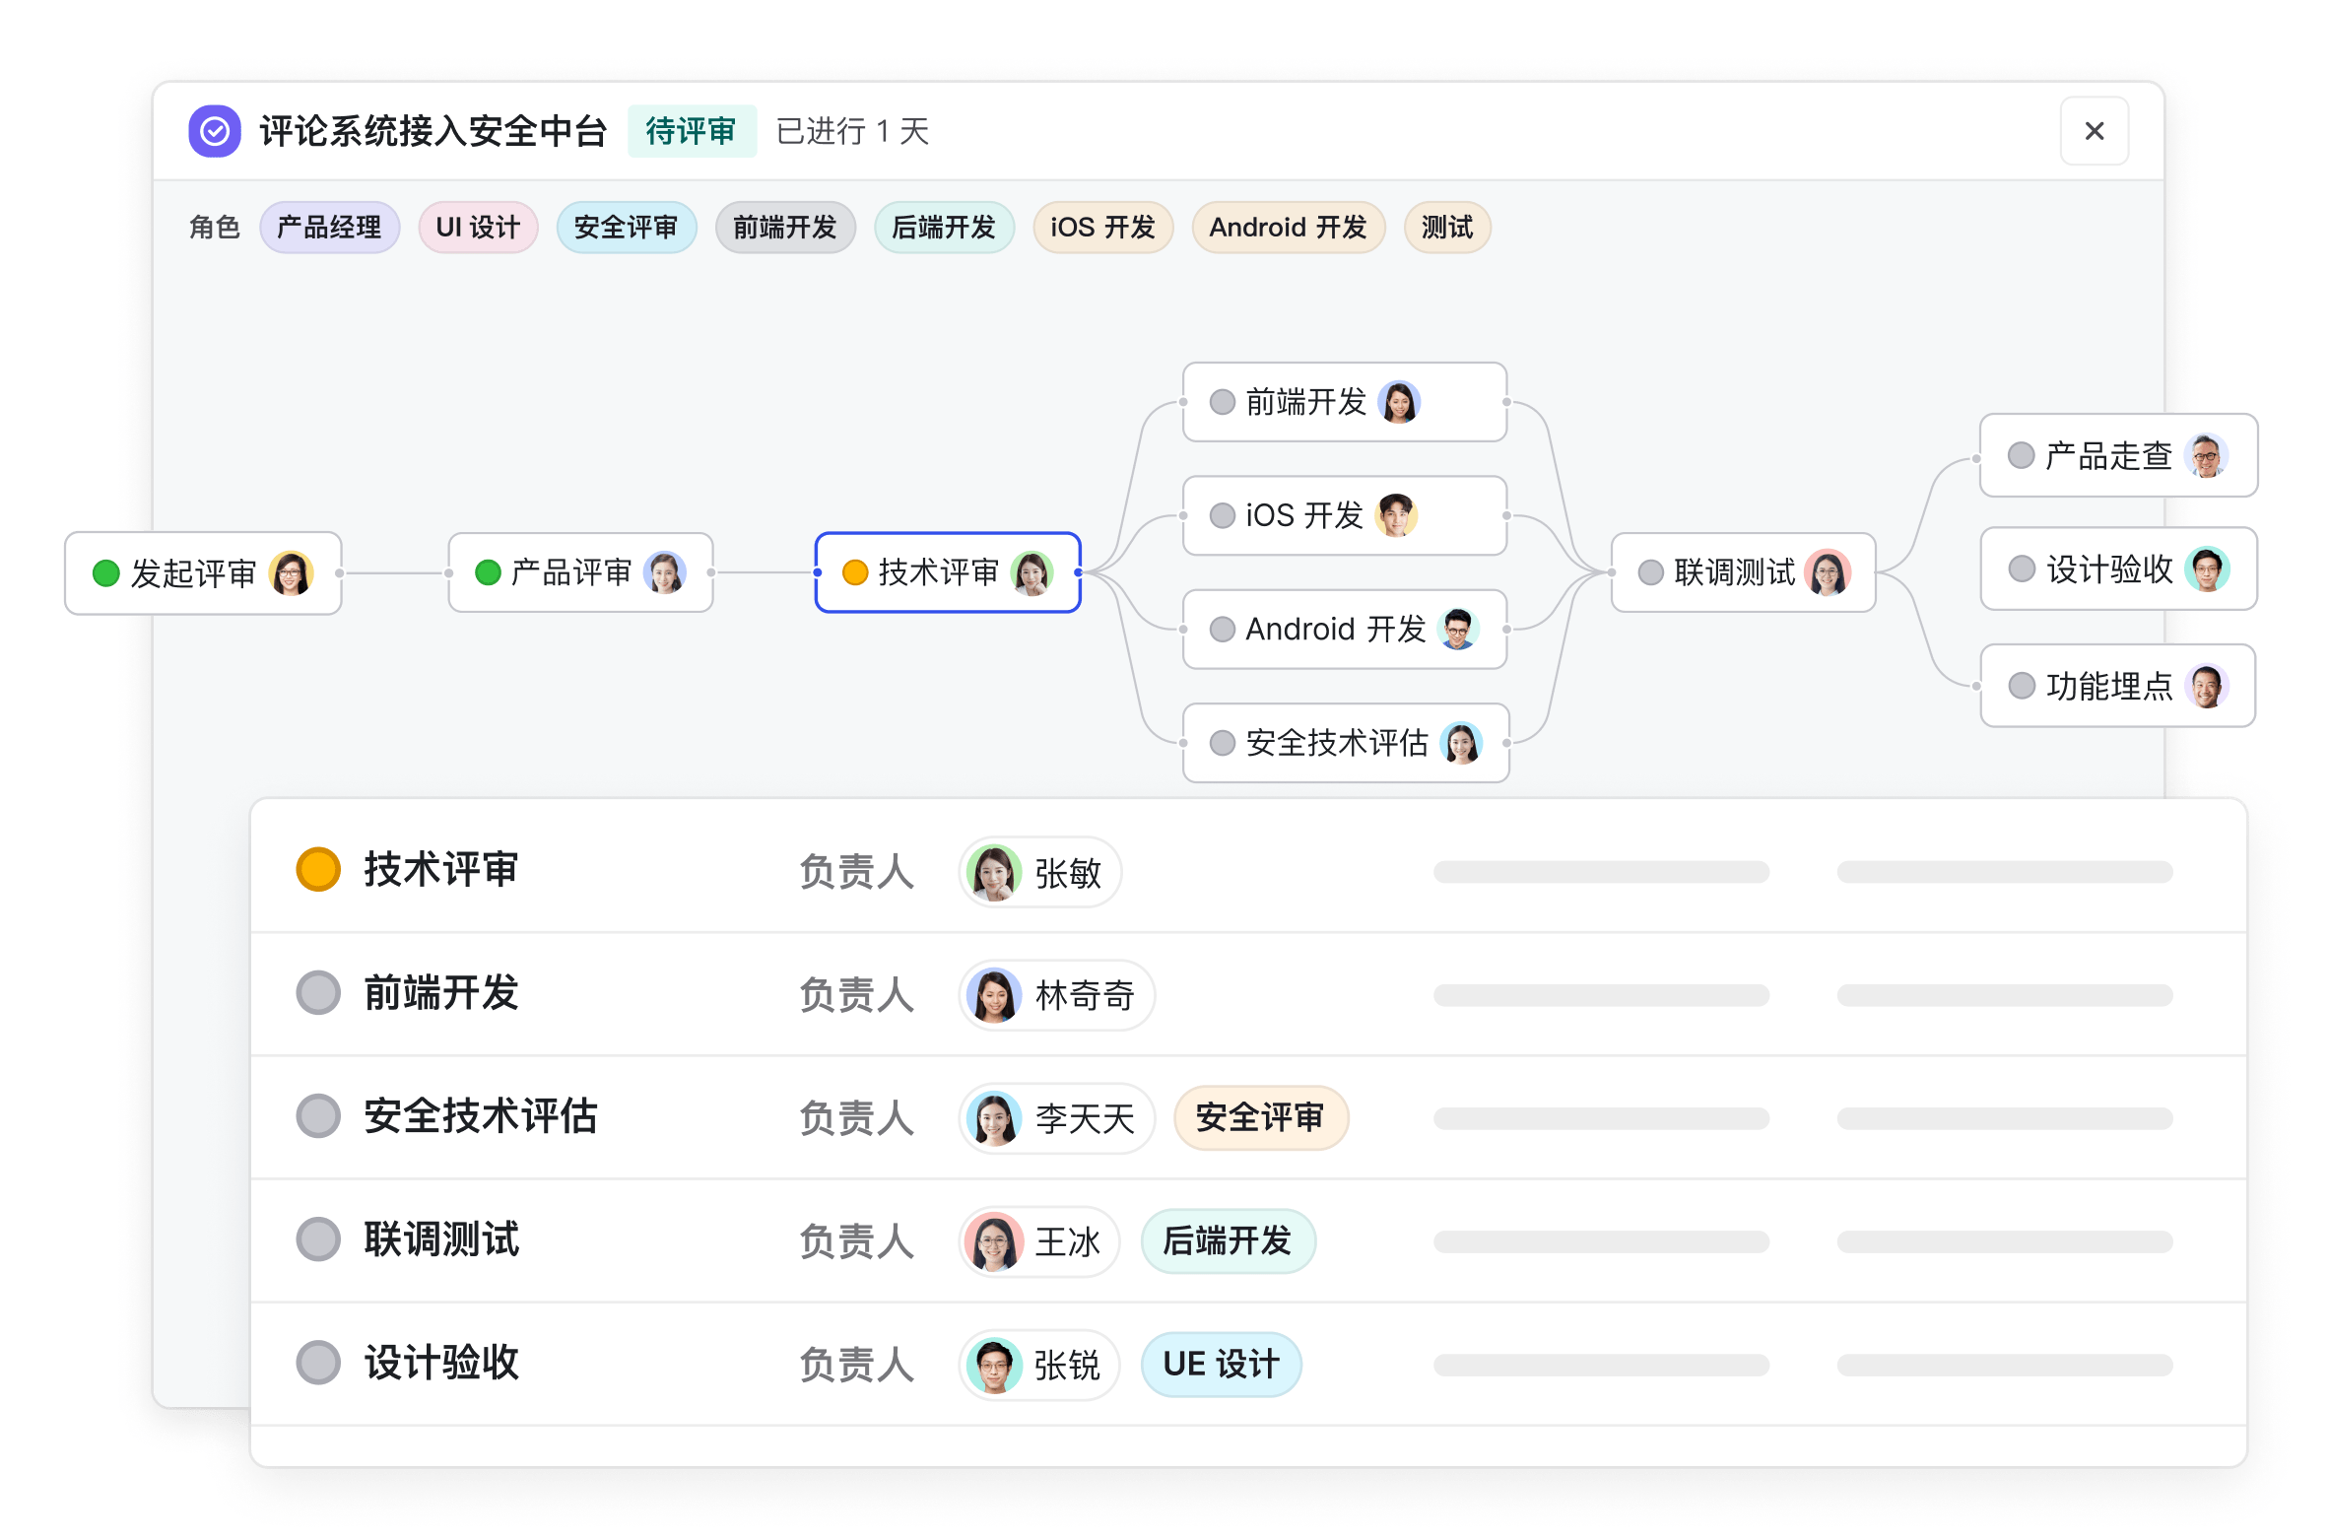Image resolution: width=2329 pixels, height=1539 pixels.
Task: Open the iOS 开发 flow node
Action: click(x=1345, y=515)
